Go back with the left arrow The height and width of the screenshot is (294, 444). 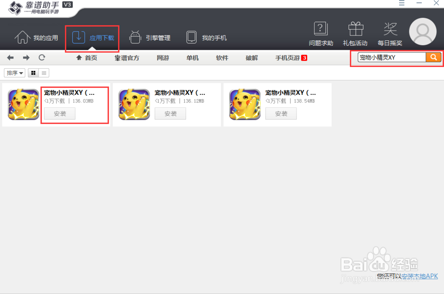point(11,58)
